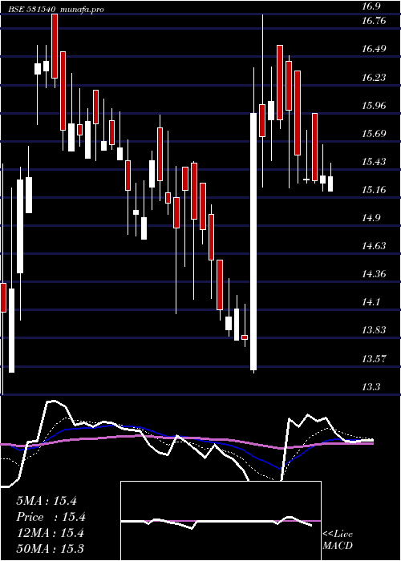
Task: Click the 14.36 price axis label
Action: click(374, 274)
